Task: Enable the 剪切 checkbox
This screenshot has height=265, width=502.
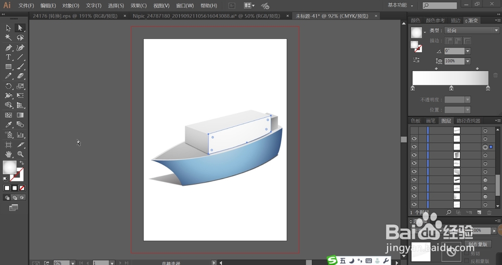Action: coord(467,254)
